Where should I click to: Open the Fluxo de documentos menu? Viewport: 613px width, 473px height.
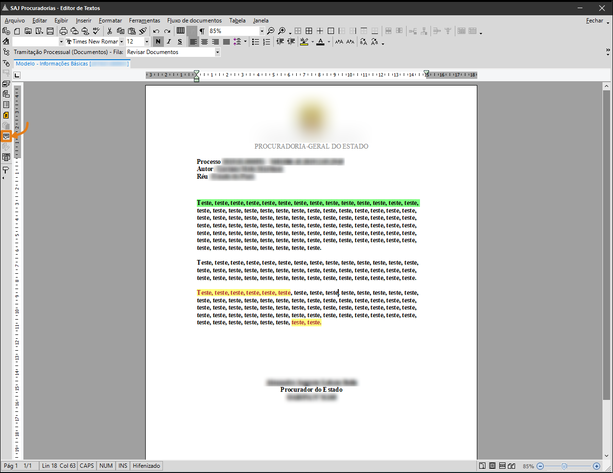194,21
